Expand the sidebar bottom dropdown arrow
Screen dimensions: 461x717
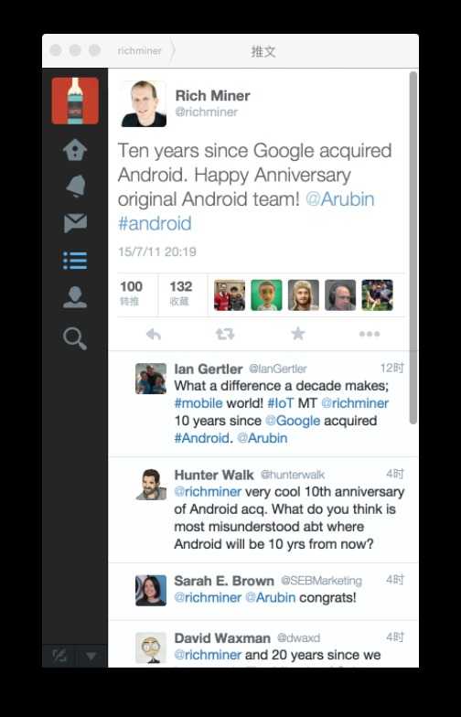pos(91,657)
